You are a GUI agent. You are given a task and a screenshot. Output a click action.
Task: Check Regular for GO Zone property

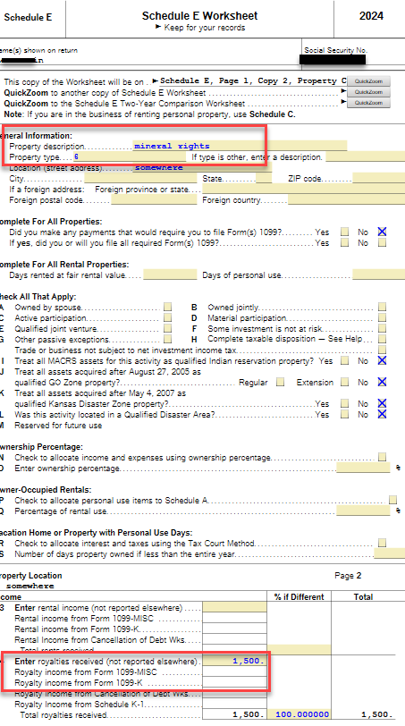[x=280, y=382]
